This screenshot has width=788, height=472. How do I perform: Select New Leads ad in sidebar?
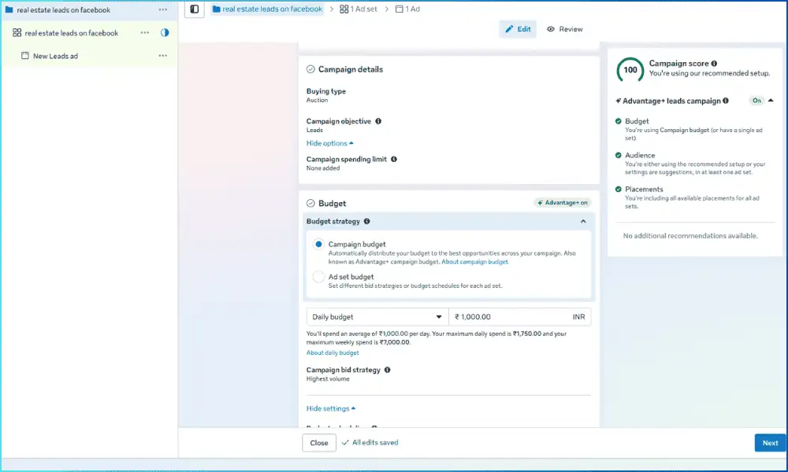pos(88,56)
